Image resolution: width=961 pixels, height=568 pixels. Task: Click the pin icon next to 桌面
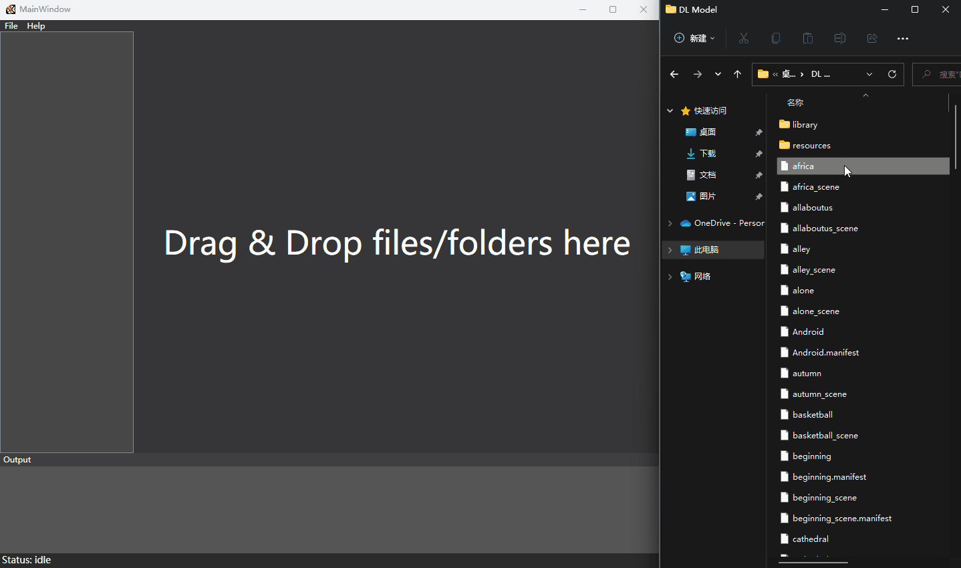pos(759,132)
